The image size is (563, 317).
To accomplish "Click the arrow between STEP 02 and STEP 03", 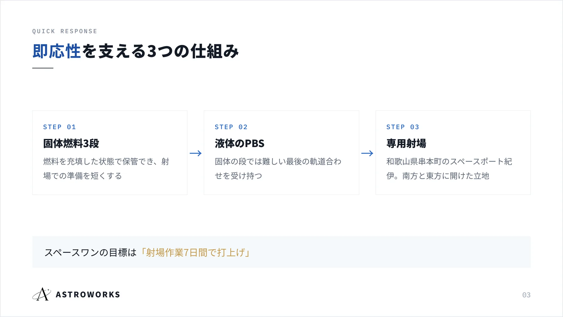I will pos(367,153).
